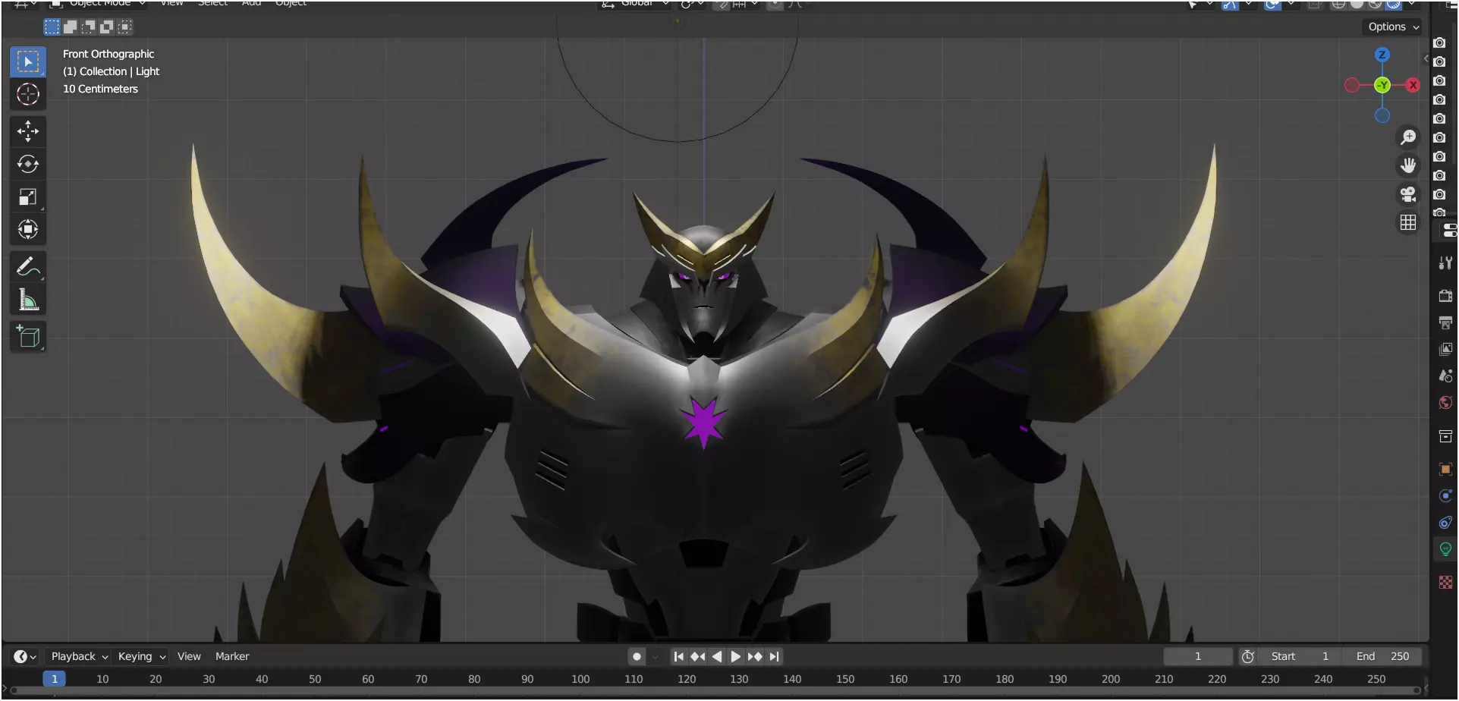Open Render properties tab
The width and height of the screenshot is (1459, 701).
(x=1445, y=296)
